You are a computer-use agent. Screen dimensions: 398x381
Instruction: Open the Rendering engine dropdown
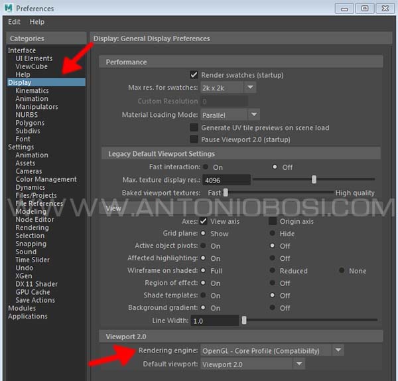coord(272,350)
